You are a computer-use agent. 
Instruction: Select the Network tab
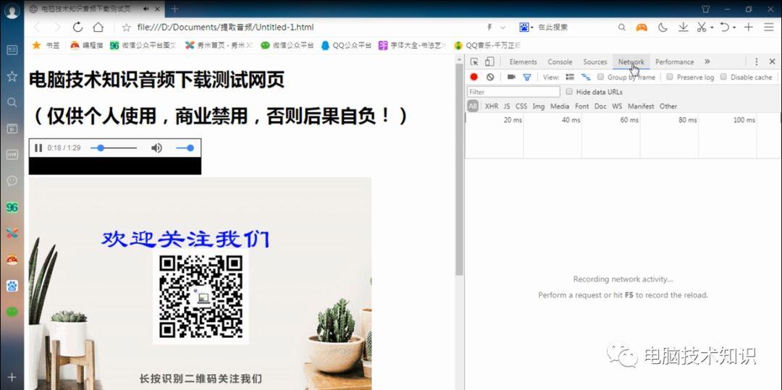(x=631, y=62)
